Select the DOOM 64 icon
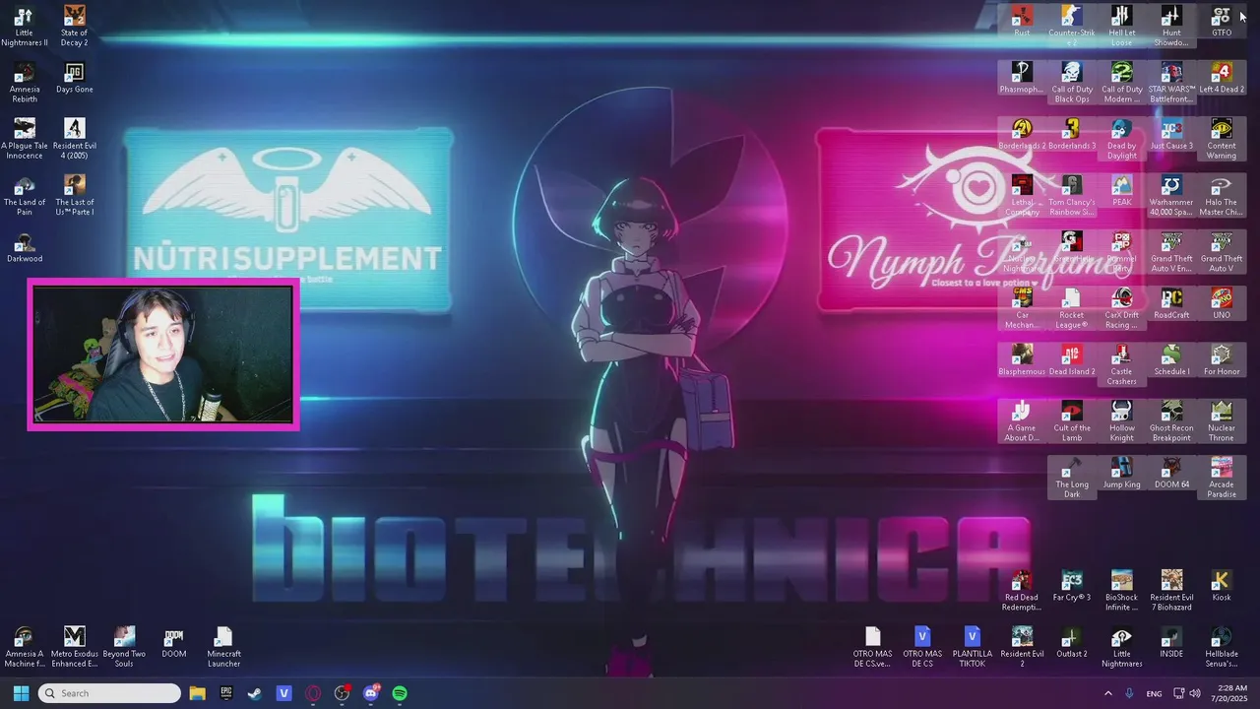 pos(1171,474)
